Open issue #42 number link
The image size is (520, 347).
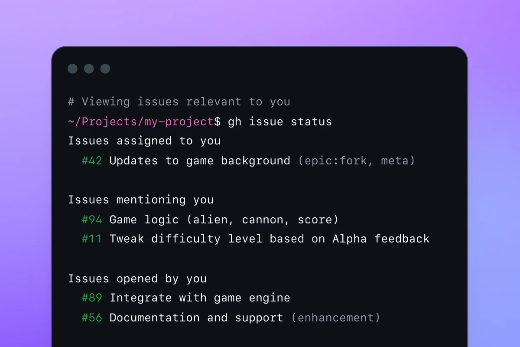point(92,161)
